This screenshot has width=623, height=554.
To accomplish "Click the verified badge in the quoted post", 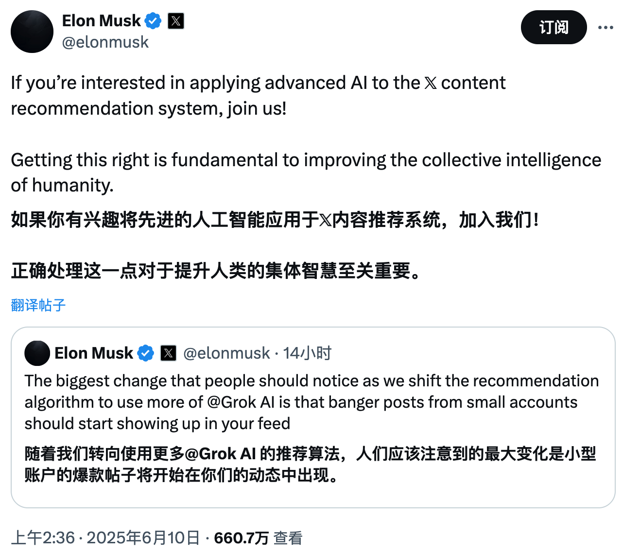I will point(146,353).
